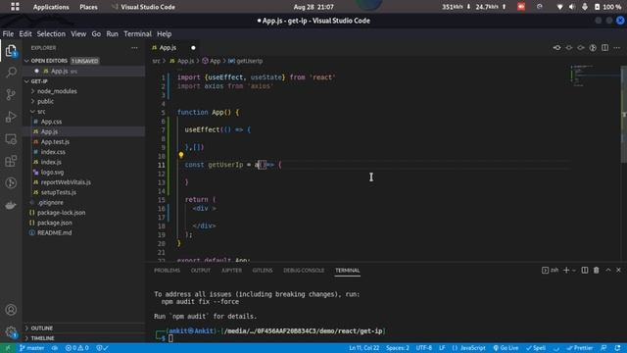Open logo.svg in file tree
Screen dimensions: 627x353
click(52, 173)
